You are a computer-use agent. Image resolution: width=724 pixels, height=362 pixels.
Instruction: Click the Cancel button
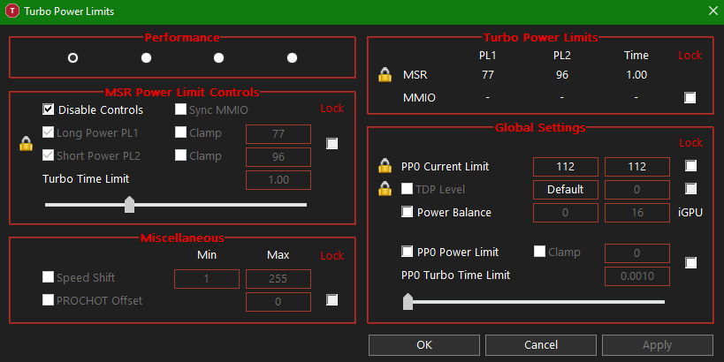(x=541, y=345)
